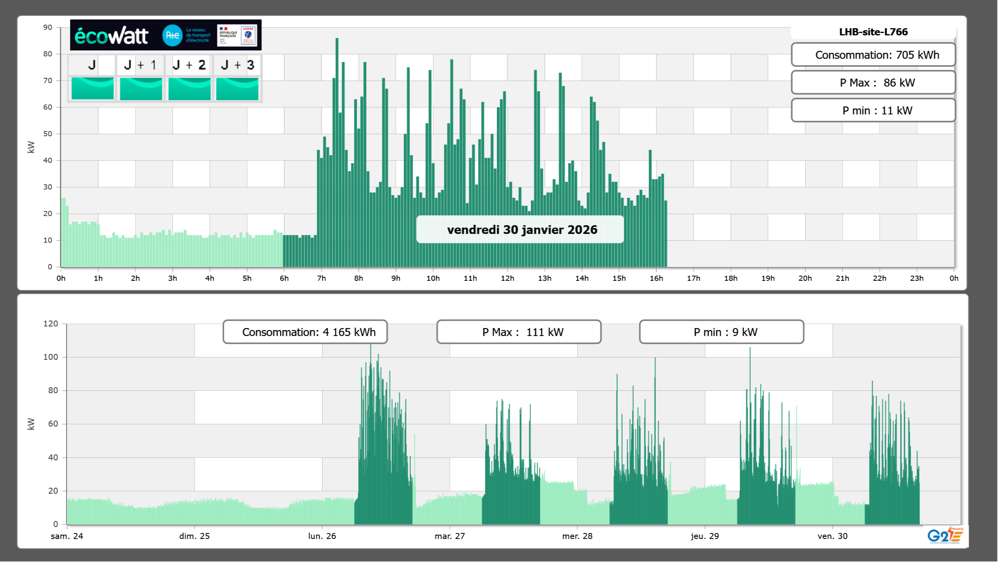Click the RTE round logo
Screen dimensions: 998x562
pos(172,35)
